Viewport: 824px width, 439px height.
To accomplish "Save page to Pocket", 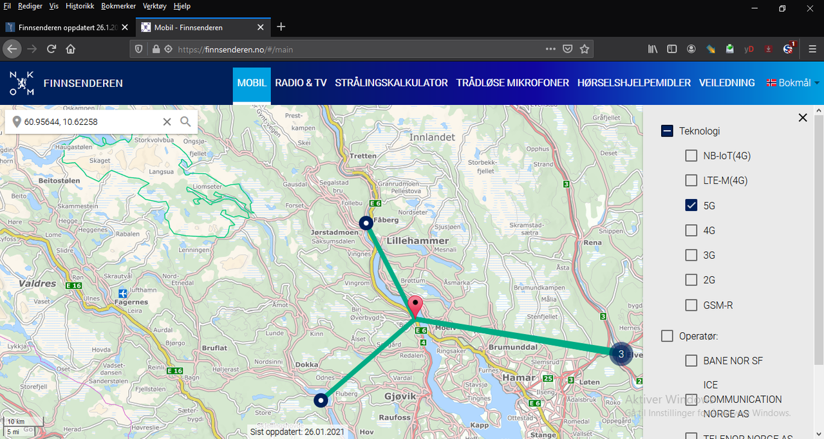I will pyautogui.click(x=568, y=49).
